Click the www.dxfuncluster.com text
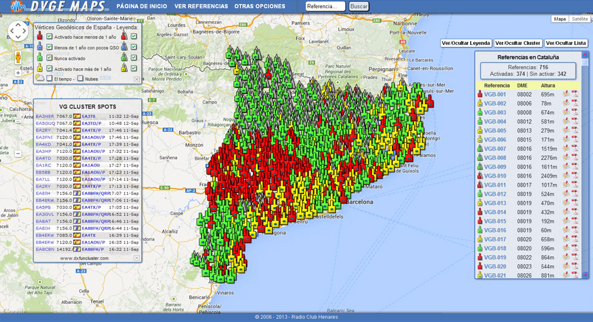The height and width of the screenshot is (322, 593). click(84, 258)
